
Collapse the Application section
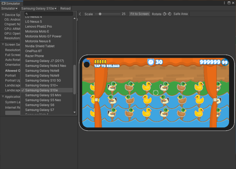pyautogui.click(x=3, y=97)
